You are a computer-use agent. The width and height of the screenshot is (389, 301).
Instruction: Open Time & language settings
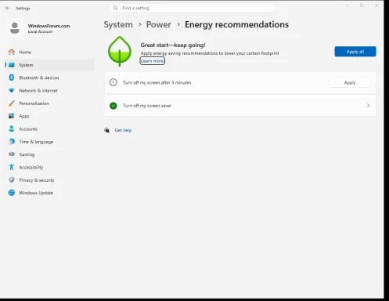pyautogui.click(x=49, y=142)
